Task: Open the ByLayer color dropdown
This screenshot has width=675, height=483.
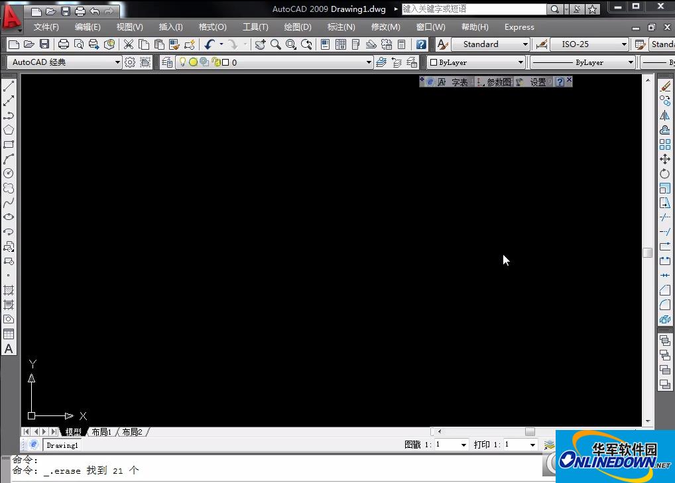Action: point(521,62)
